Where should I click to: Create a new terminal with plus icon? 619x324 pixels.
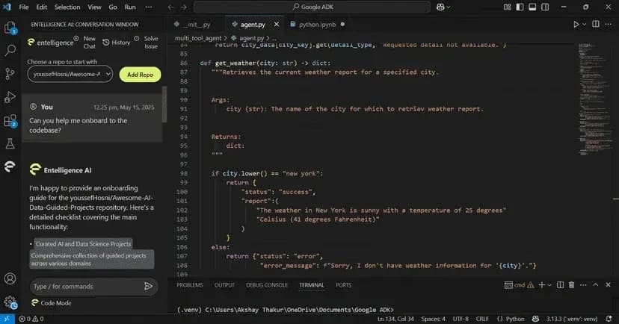point(541,285)
